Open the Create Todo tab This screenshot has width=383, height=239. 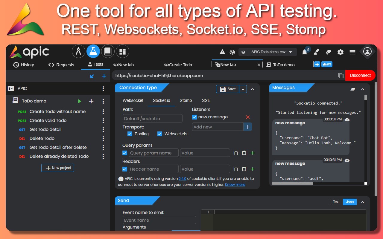pos(178,65)
